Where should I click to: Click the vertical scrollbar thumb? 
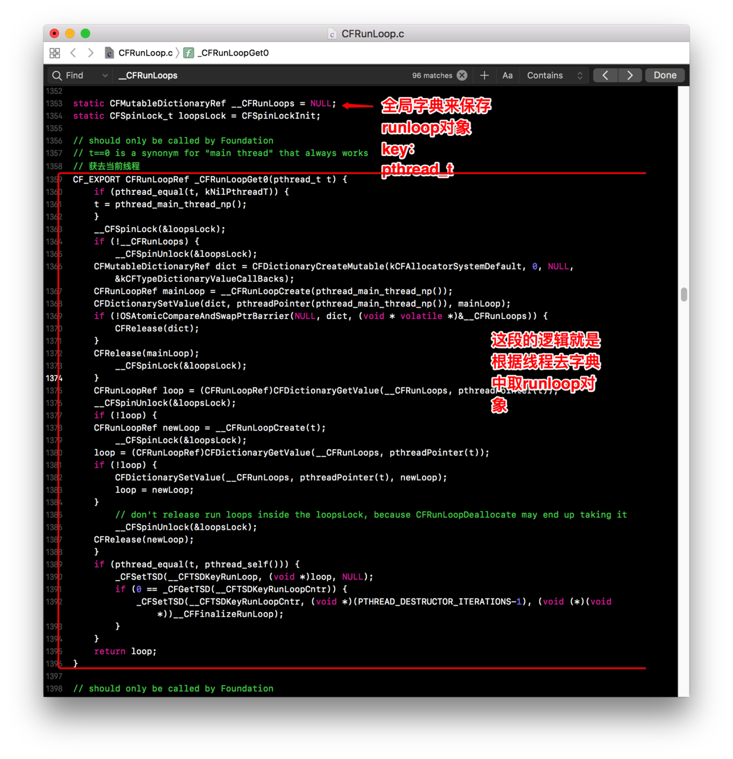pyautogui.click(x=684, y=294)
